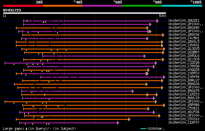Select the UniRef100_C1MZS3 label
The width and height of the screenshot is (205, 131).
coord(184,95)
